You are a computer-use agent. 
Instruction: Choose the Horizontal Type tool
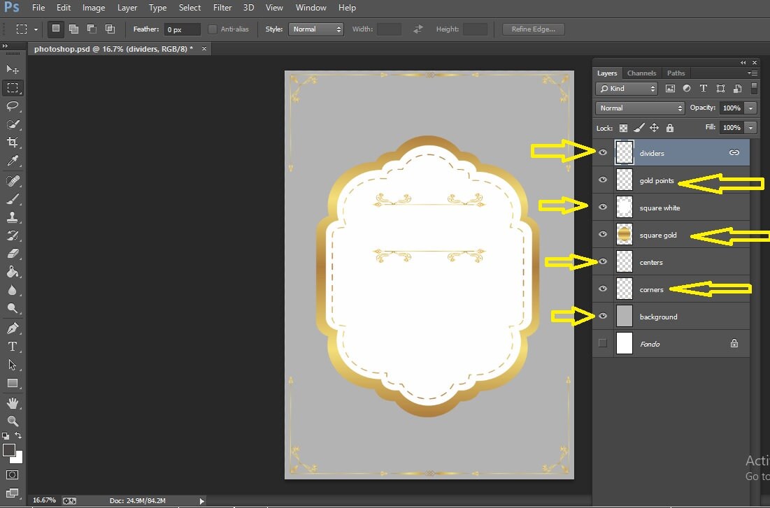point(13,345)
